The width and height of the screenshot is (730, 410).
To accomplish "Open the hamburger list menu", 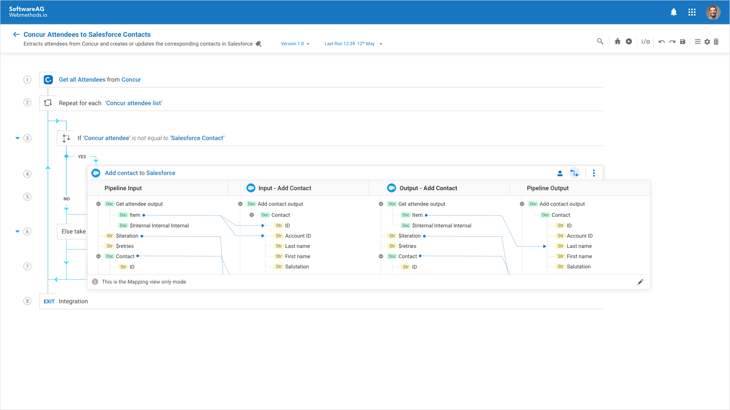I will 698,42.
